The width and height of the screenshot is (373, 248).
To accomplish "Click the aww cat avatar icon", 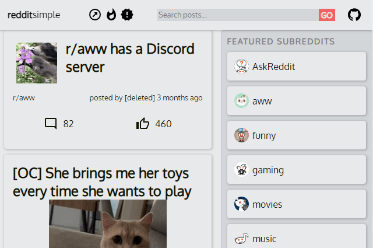I will point(241,101).
